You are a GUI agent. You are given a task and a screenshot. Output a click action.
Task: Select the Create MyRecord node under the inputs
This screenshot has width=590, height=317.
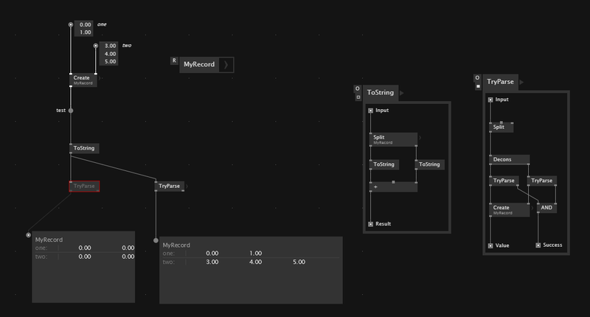83,80
